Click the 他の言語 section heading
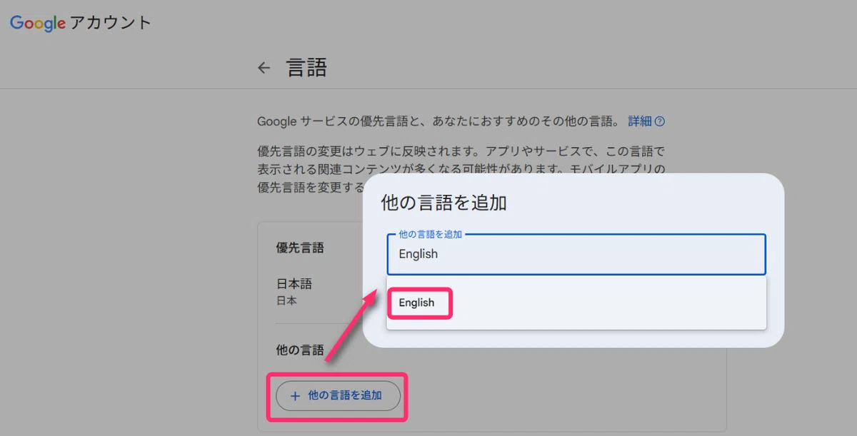Screen dimensions: 857x436 pos(300,350)
